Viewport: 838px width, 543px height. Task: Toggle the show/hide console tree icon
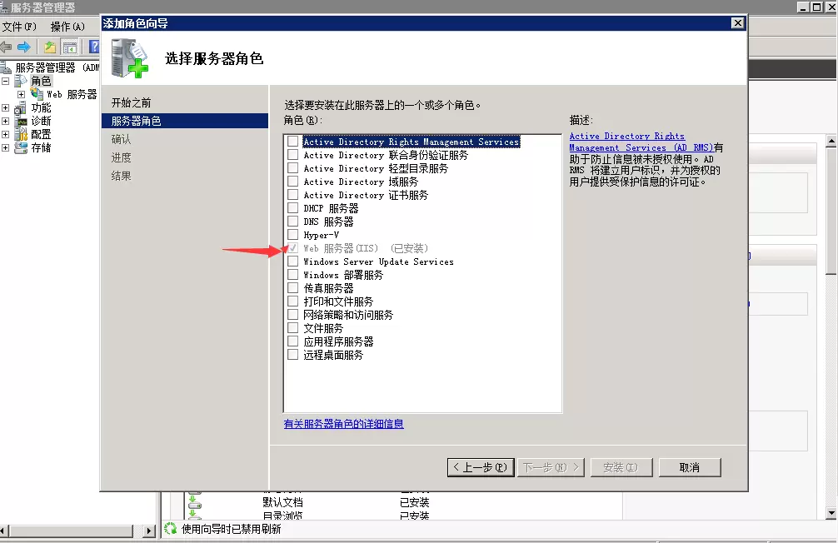pos(70,47)
